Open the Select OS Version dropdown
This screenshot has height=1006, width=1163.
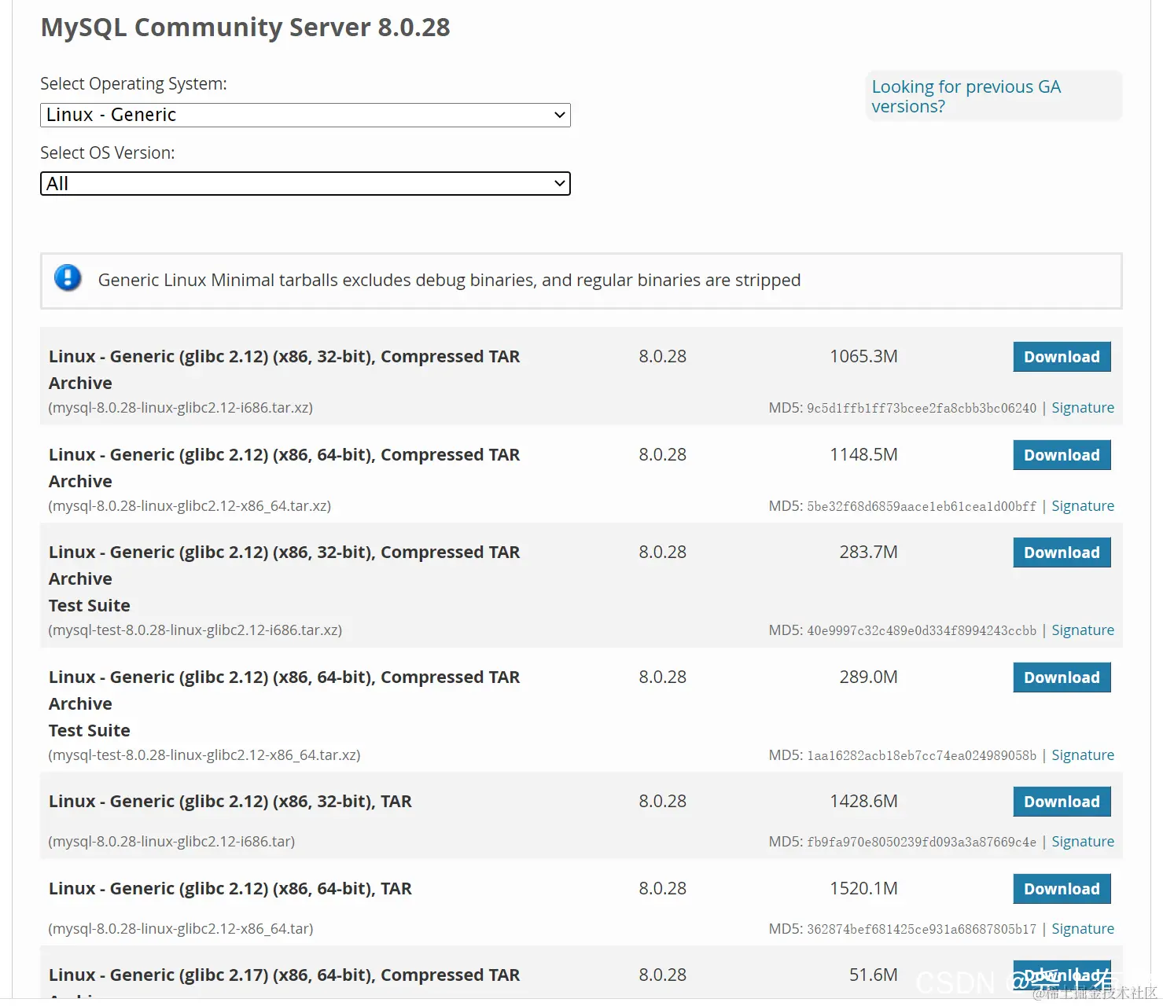click(305, 184)
